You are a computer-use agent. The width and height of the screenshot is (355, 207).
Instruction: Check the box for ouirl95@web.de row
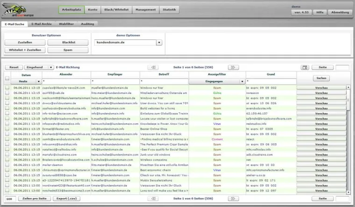[7, 93]
